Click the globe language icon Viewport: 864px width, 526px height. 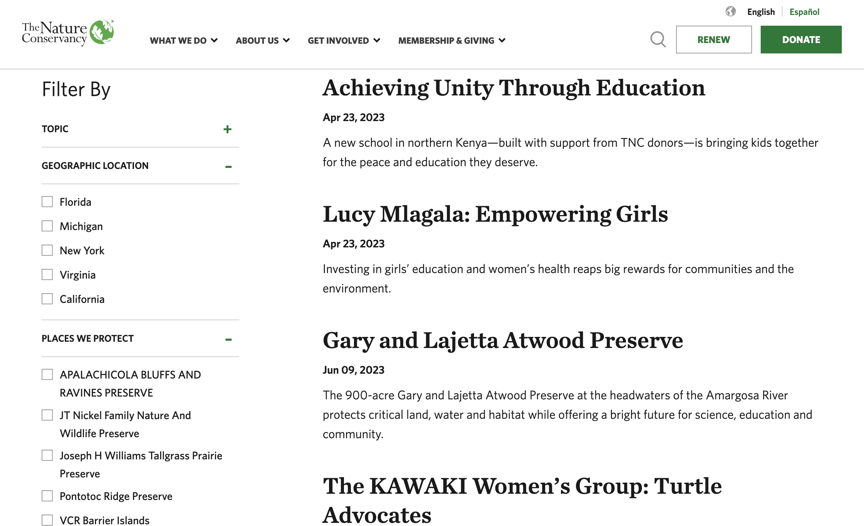point(731,11)
